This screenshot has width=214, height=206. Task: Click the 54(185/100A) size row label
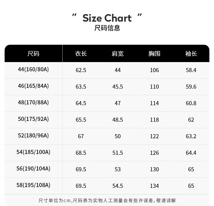coord(33,152)
